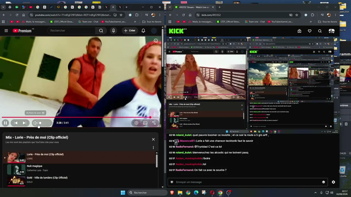Screen dimensions: 351x197
Task: Open the tab search dropdown in the Kick window
Action: [x=170, y=7]
